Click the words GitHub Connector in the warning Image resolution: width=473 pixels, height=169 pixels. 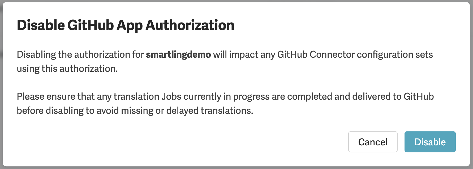pyautogui.click(x=316, y=54)
